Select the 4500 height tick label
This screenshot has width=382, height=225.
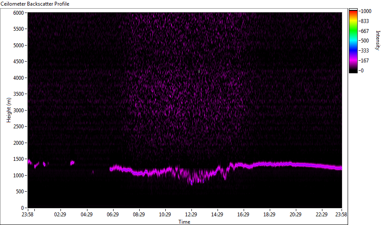(19, 62)
